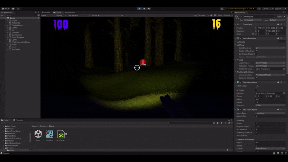Toggle Contribute Global Illumination checkbox

point(256,54)
